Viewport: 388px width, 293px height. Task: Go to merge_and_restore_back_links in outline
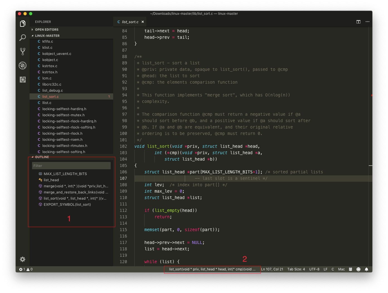[71, 192]
